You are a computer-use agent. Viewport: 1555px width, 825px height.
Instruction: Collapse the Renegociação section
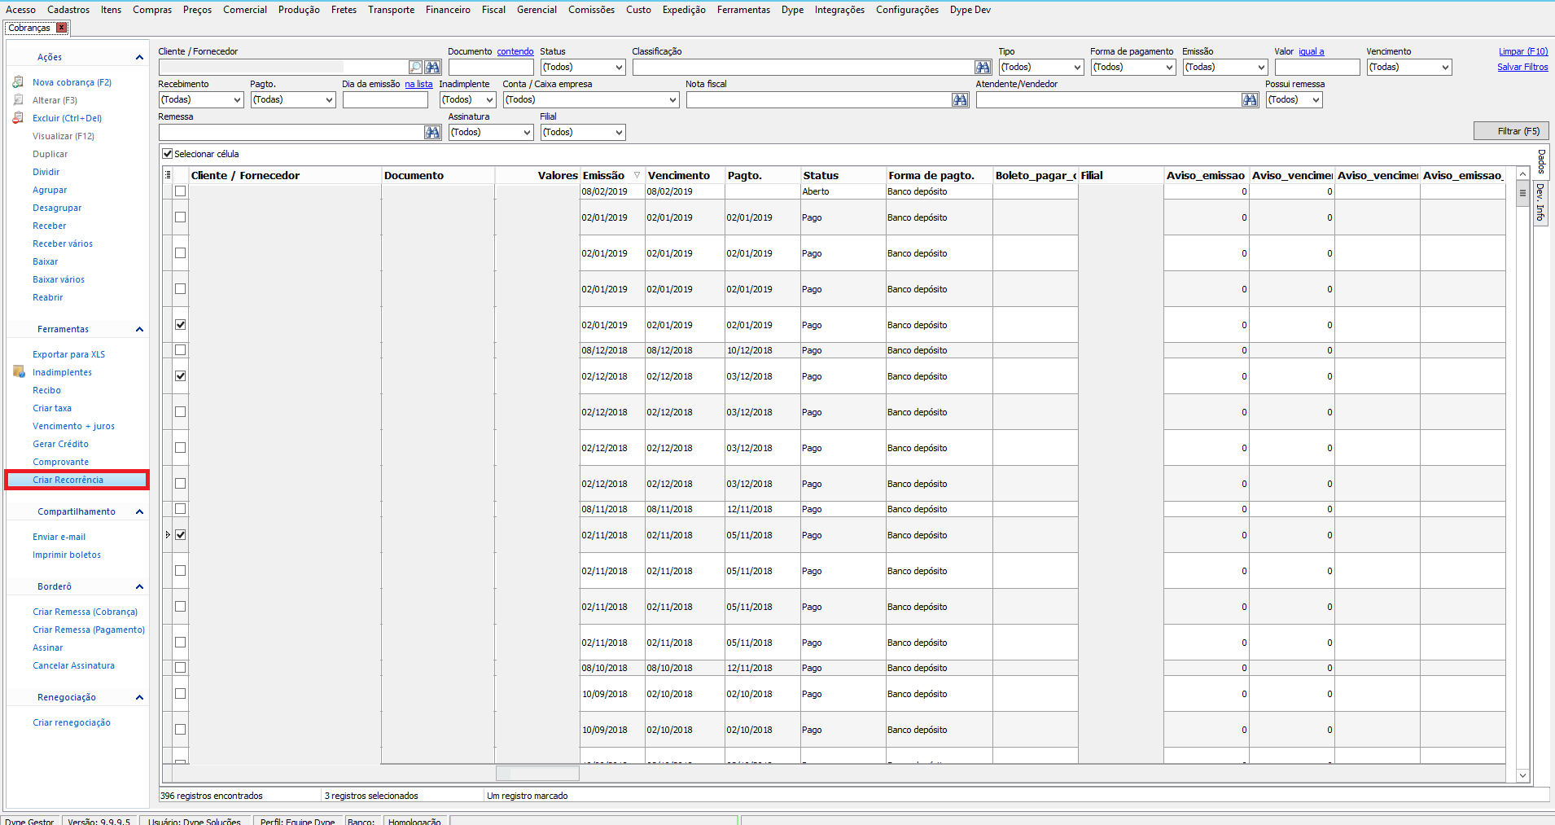click(x=139, y=697)
